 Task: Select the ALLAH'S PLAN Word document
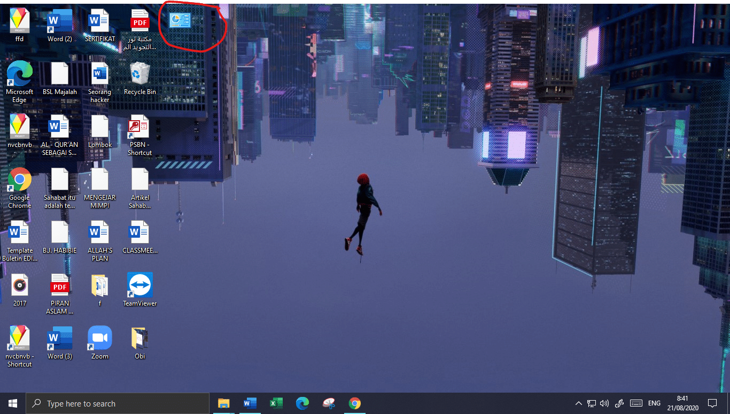tap(99, 240)
